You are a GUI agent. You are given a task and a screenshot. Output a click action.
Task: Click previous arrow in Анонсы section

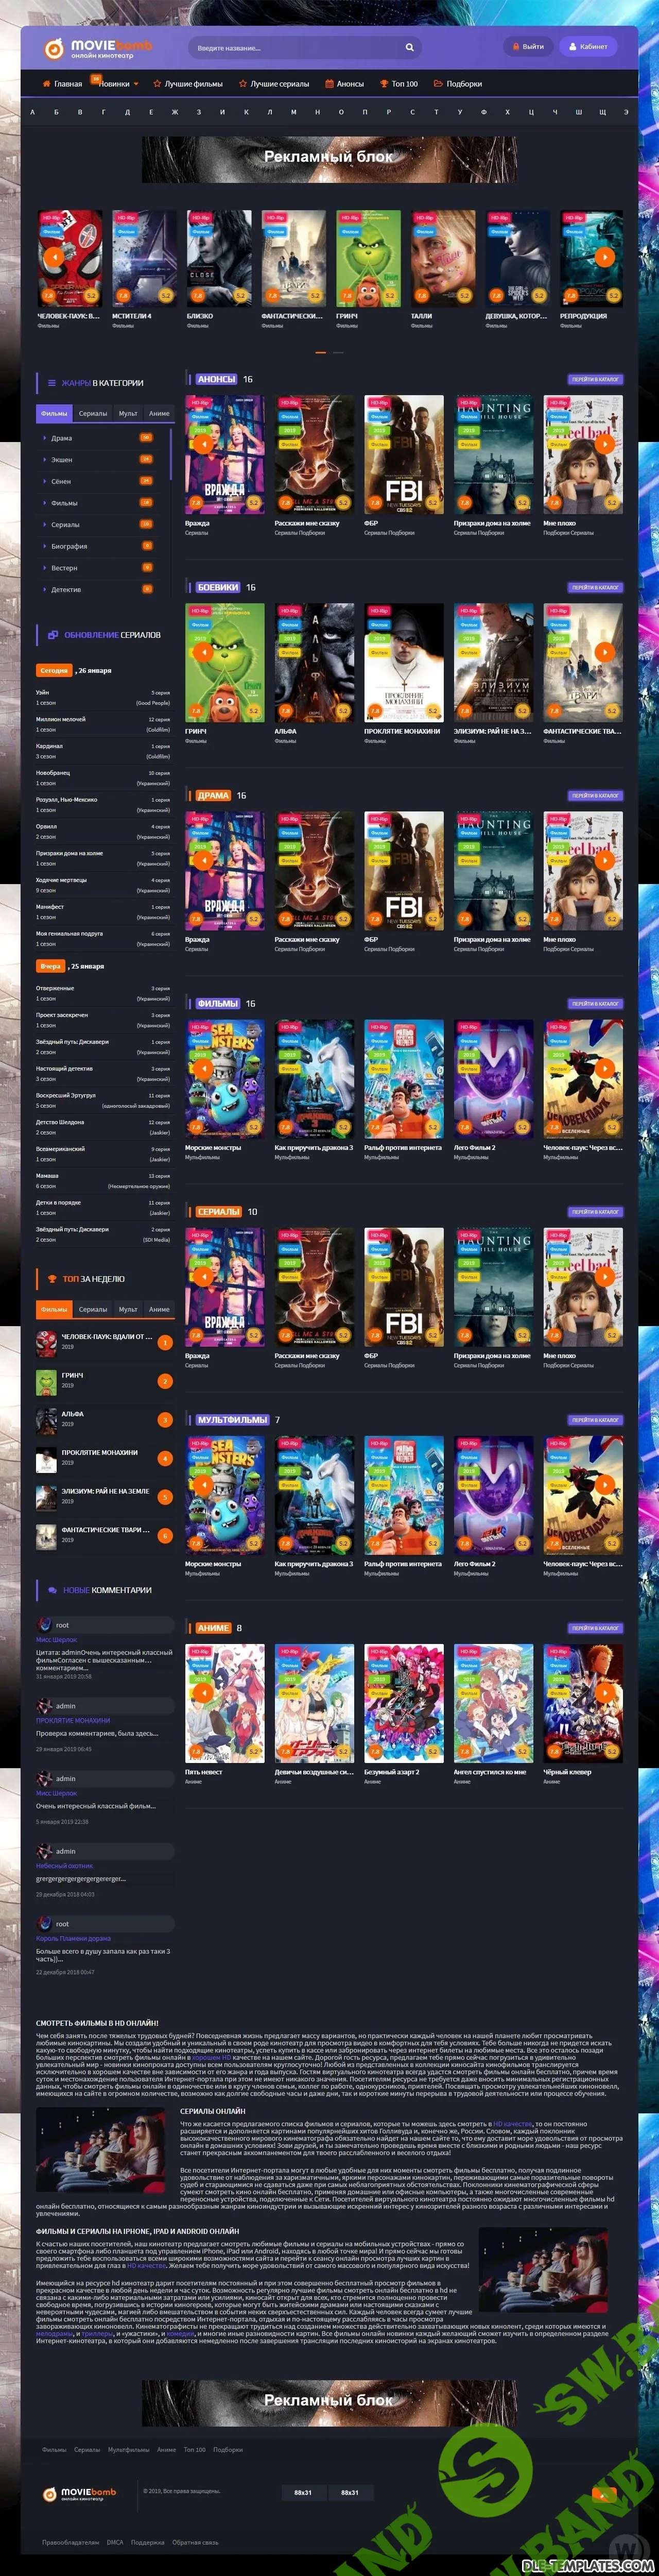(x=203, y=443)
